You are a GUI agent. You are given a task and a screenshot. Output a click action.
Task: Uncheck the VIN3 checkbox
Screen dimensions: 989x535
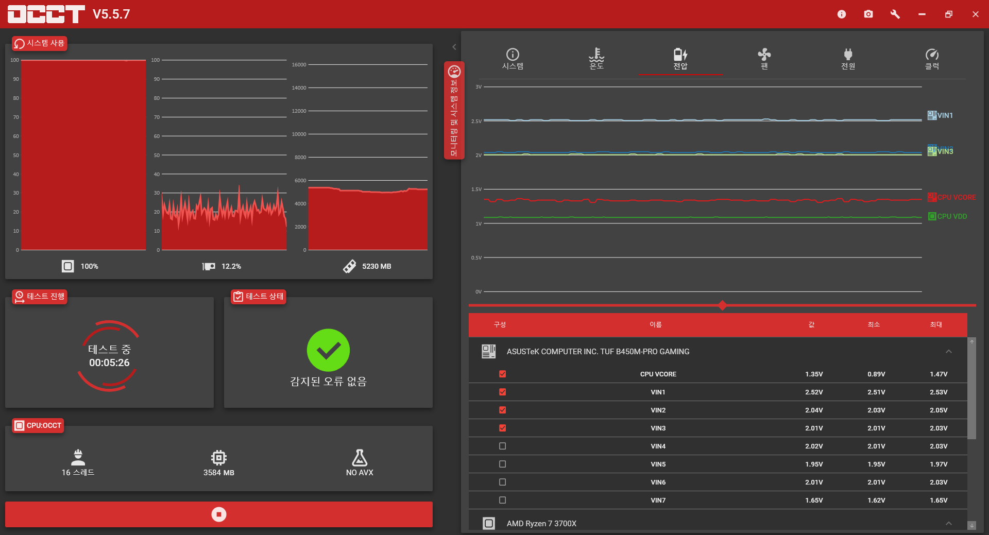pos(503,428)
